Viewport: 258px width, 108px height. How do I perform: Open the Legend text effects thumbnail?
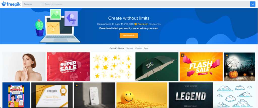[x=191, y=95]
